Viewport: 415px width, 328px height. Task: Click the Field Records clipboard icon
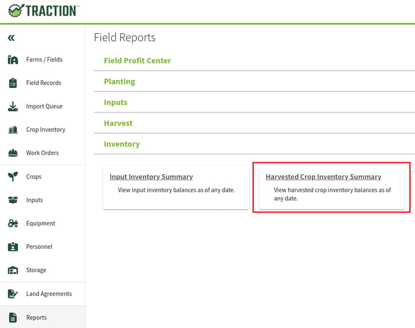pyautogui.click(x=13, y=83)
